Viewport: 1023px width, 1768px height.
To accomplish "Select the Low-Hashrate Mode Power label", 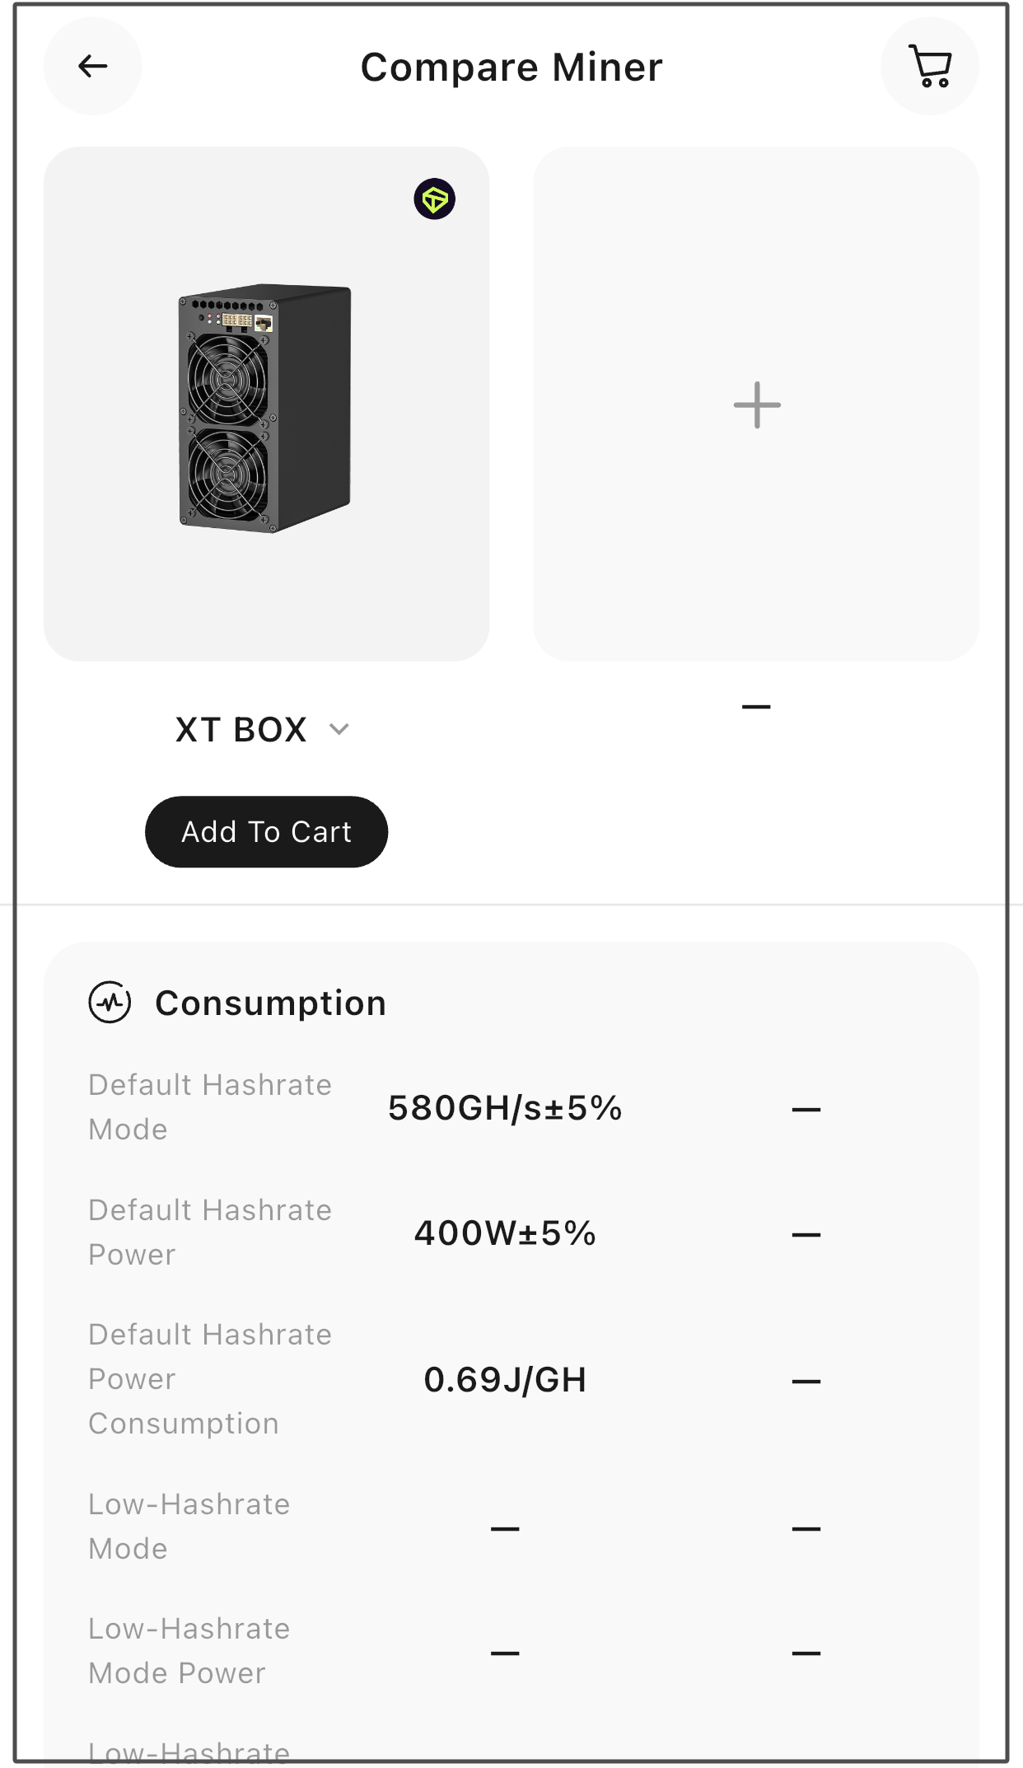I will 189,1650.
